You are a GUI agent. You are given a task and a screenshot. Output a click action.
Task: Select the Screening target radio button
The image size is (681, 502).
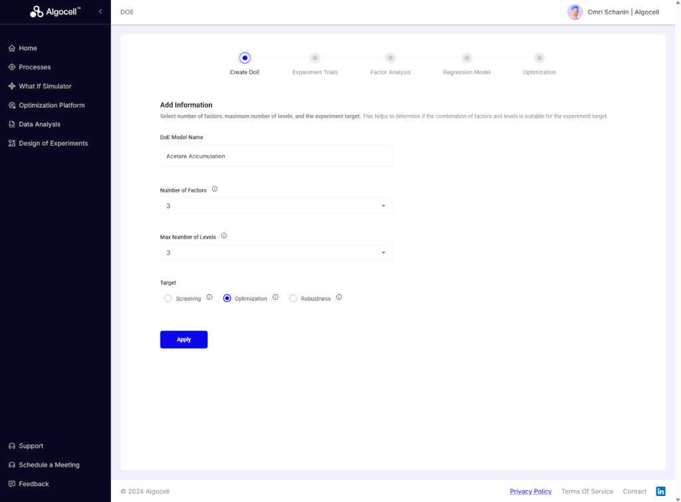point(168,299)
